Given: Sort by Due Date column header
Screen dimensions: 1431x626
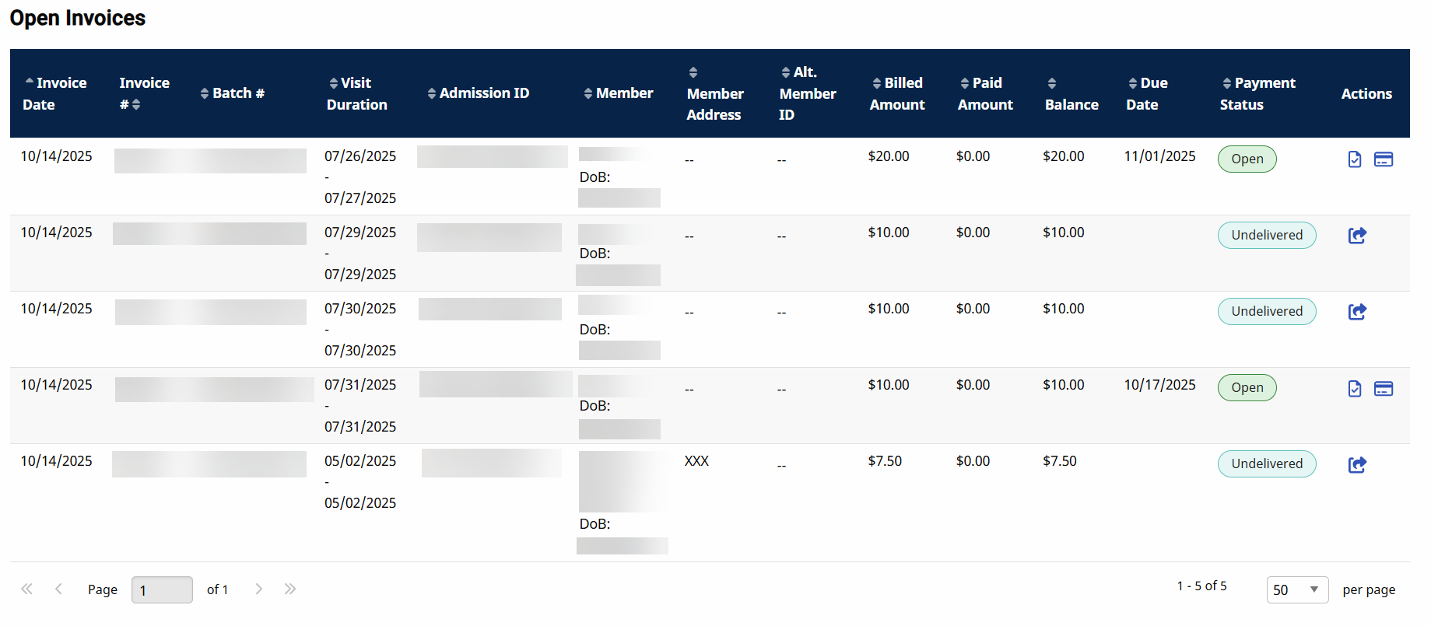Looking at the screenshot, I should (x=1147, y=93).
